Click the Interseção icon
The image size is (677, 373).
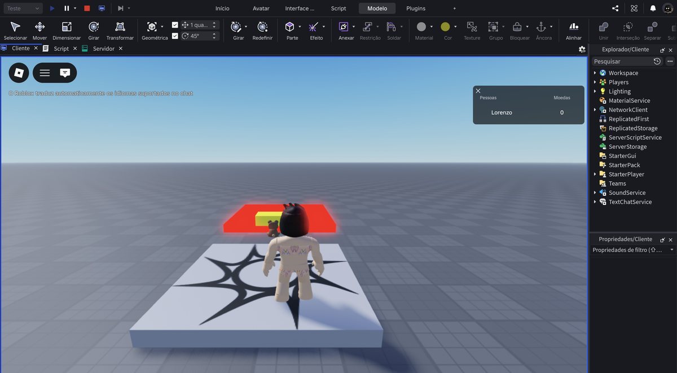[628, 27]
